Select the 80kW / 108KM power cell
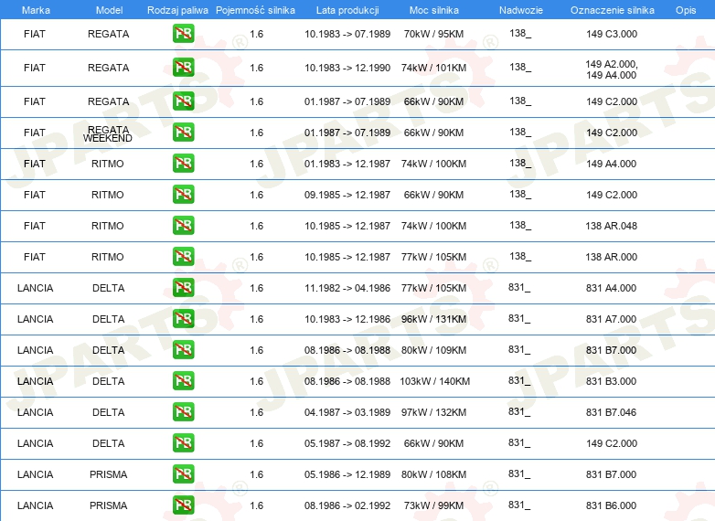 coord(433,474)
